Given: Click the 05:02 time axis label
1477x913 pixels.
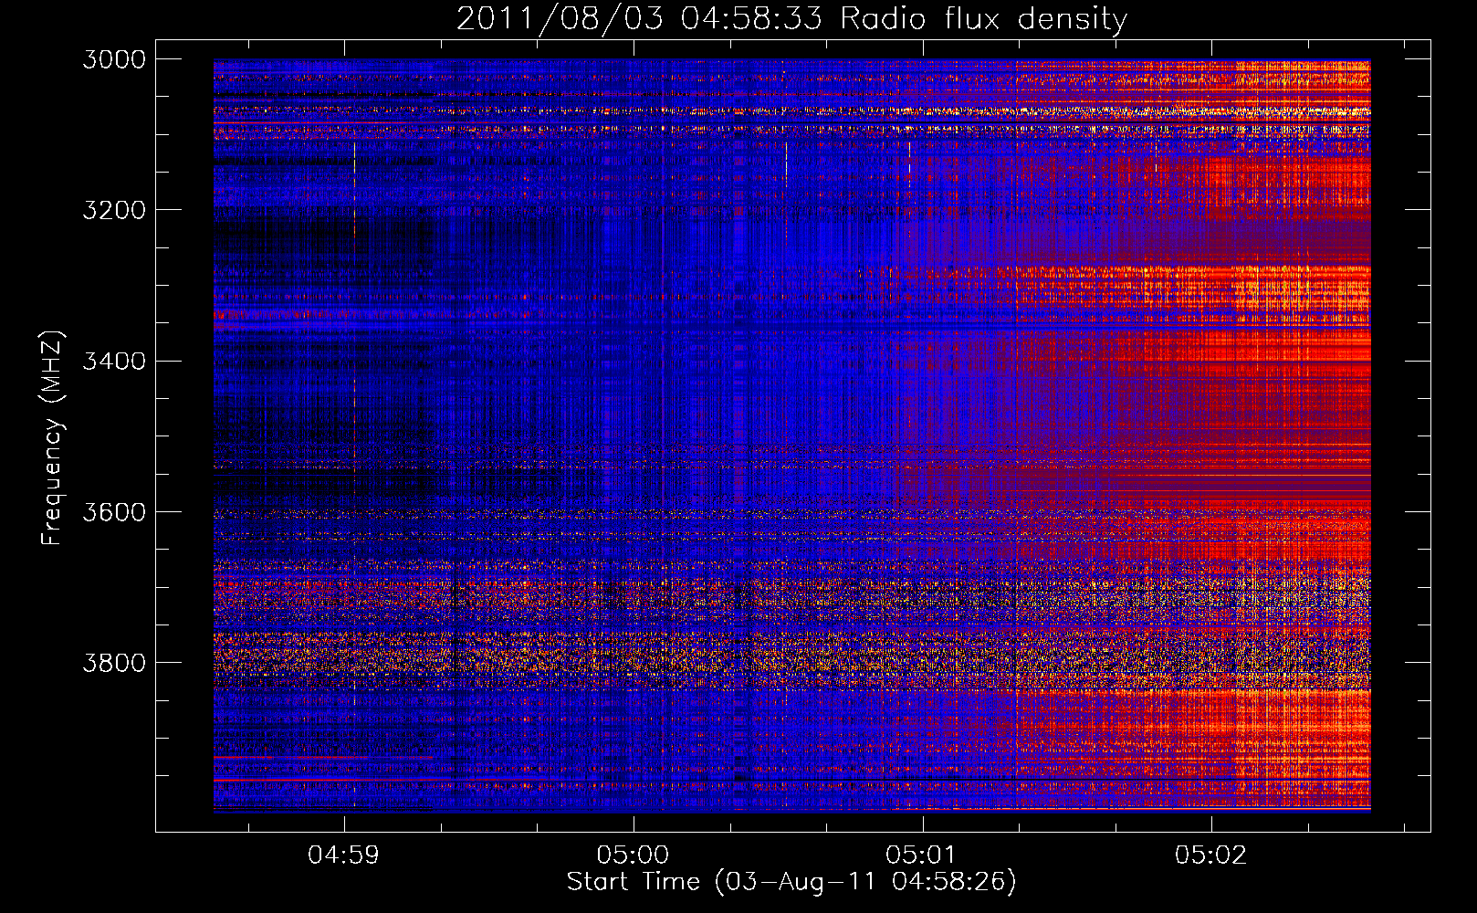Looking at the screenshot, I should [1210, 855].
